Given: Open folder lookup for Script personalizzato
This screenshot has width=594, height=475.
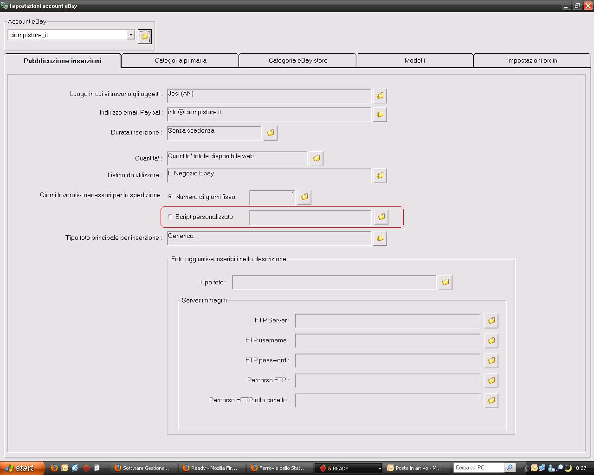Looking at the screenshot, I should click(381, 217).
